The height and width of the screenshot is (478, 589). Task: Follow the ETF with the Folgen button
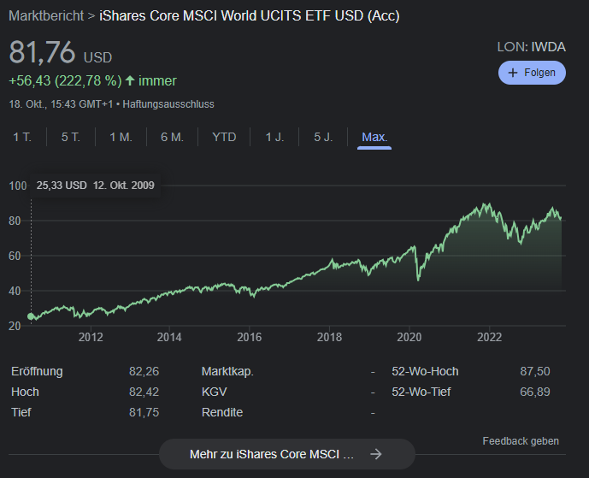pos(532,73)
